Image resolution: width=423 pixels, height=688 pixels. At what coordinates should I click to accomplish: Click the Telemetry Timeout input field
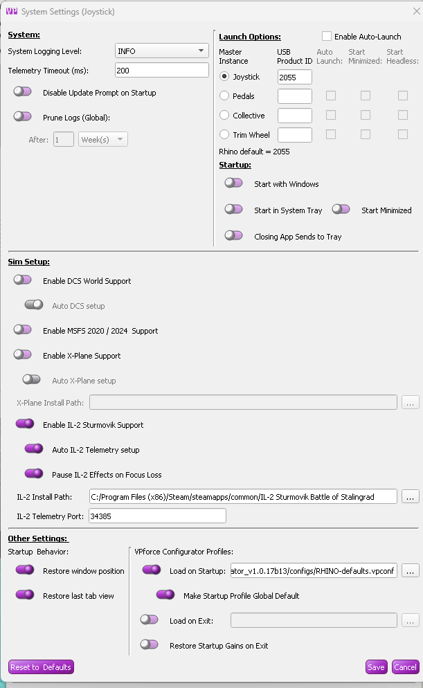pyautogui.click(x=161, y=70)
